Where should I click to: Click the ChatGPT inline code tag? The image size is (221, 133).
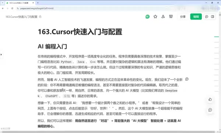[x=51, y=96]
